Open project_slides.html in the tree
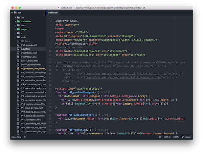The height and width of the screenshot is (154, 203). coord(29,61)
